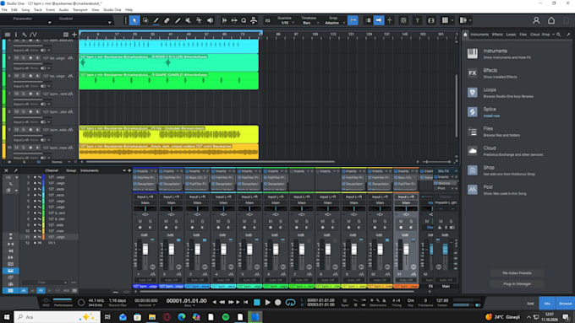Adjust the Main output fader
Screen dimensions: 575x323
445,250
